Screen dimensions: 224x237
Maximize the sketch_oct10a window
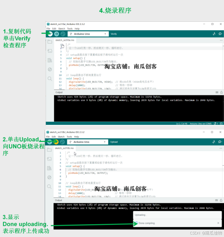click(212, 24)
